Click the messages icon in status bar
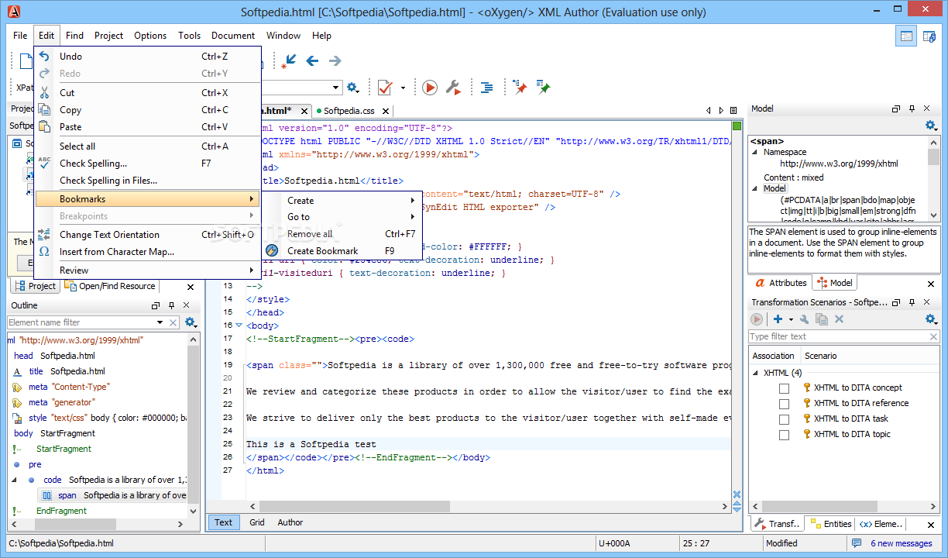 (857, 543)
